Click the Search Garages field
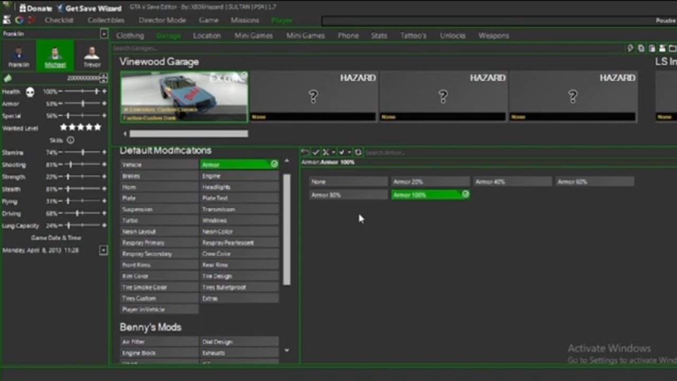 (x=368, y=48)
